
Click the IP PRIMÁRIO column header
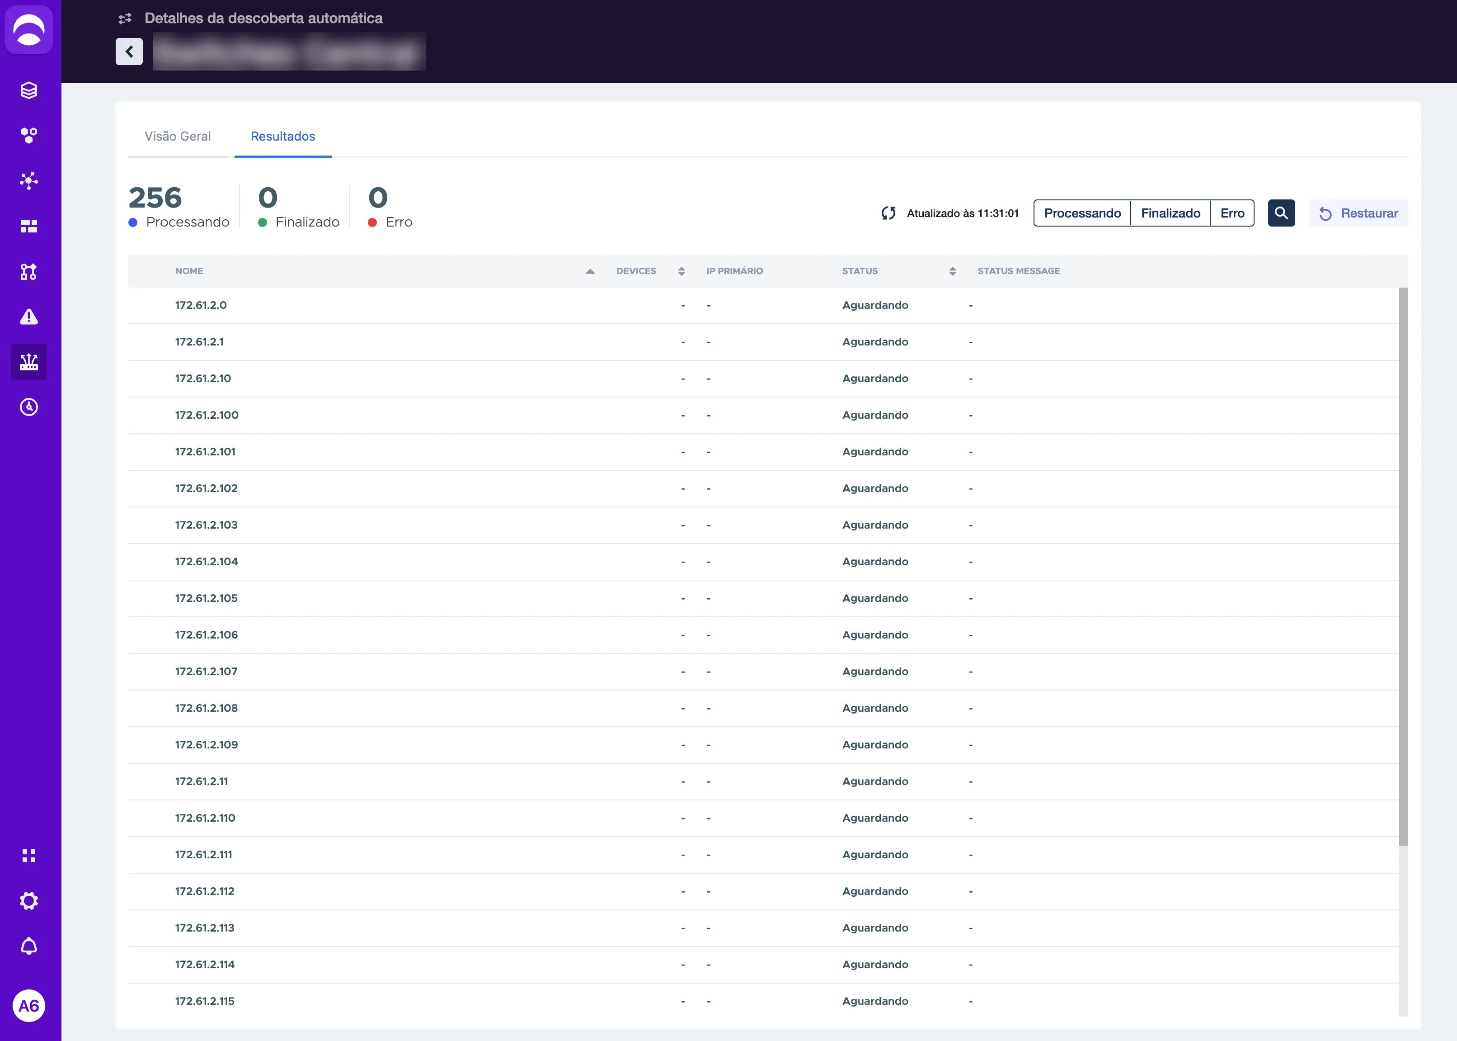[x=734, y=271]
